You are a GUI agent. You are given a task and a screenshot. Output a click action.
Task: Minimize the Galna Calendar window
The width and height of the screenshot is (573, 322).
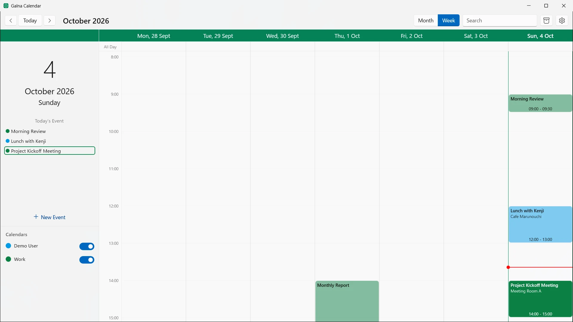(x=529, y=6)
